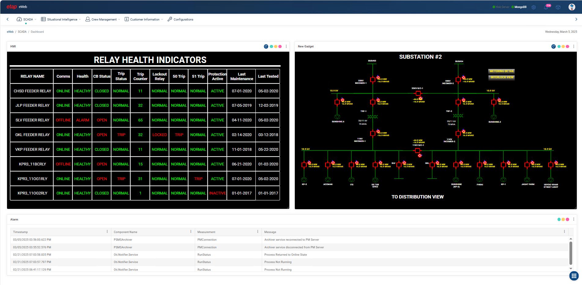Click the green dot on HMI gadget
Viewport: 582px width, 285px height.
tap(271, 46)
